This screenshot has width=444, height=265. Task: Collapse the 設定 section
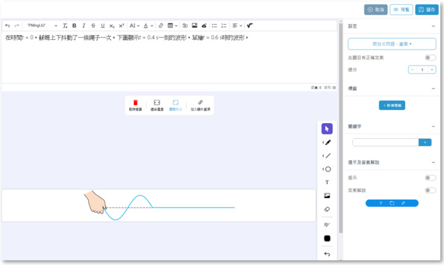[x=433, y=27]
